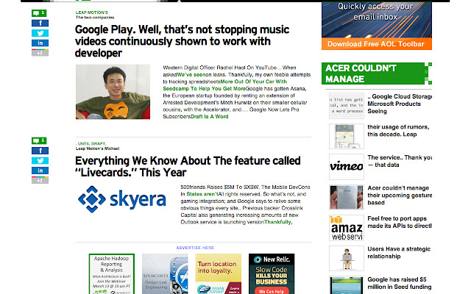Open Google has raised $5 million story
This screenshot has height=294, width=471.
tap(399, 283)
